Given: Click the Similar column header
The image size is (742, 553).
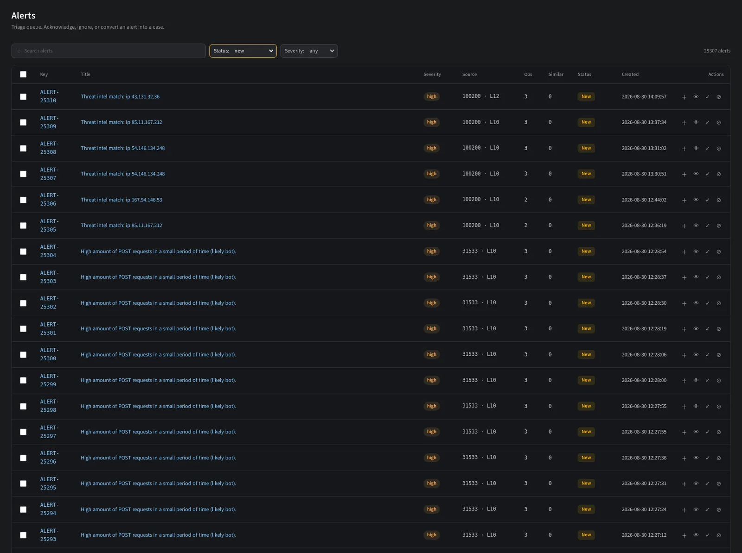Looking at the screenshot, I should click(556, 74).
